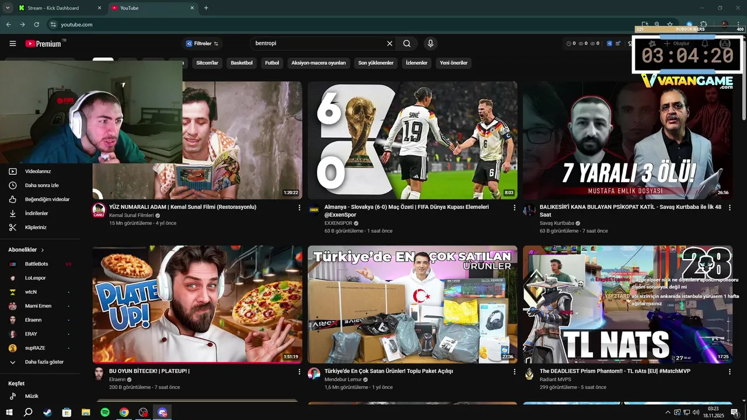Clear the search text with the X icon
This screenshot has width=747, height=420.
click(x=390, y=44)
